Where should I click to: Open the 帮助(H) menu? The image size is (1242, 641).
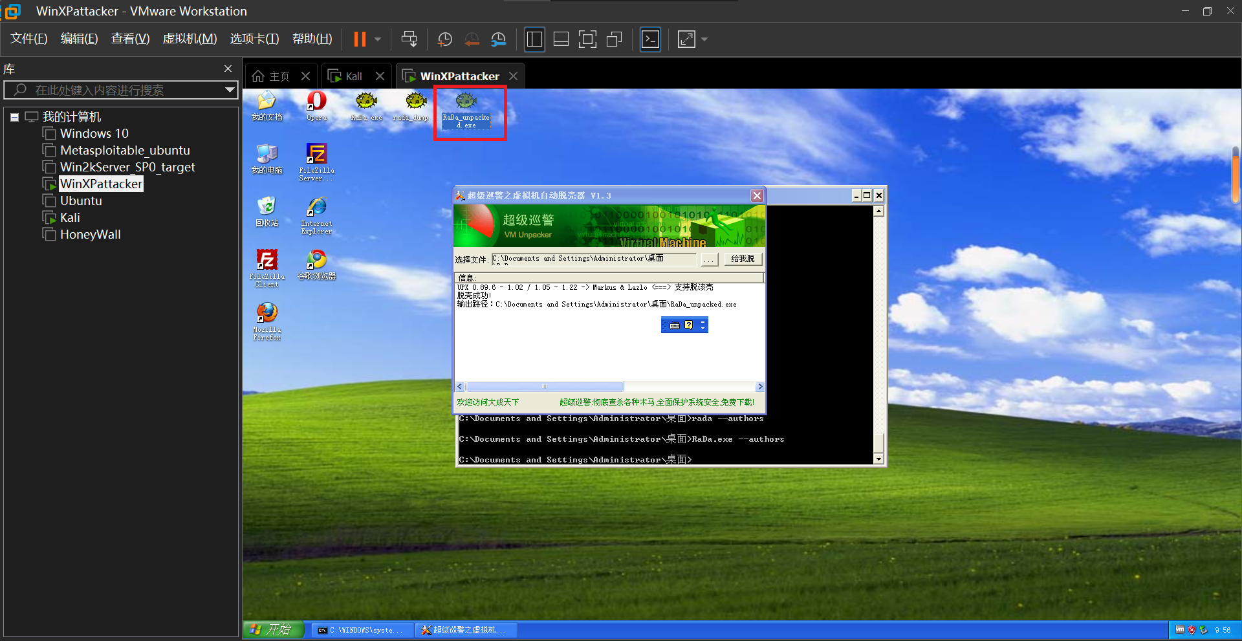tap(312, 39)
